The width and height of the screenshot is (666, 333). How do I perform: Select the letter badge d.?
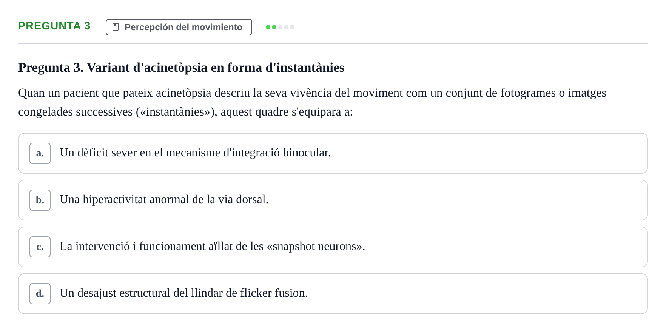[x=40, y=294]
